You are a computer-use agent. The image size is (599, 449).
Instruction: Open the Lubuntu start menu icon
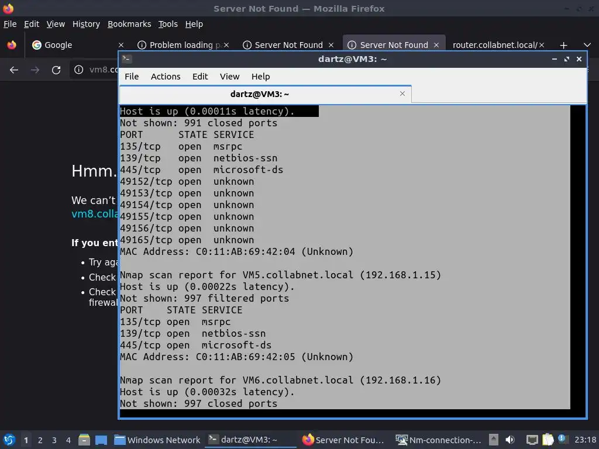(9, 440)
